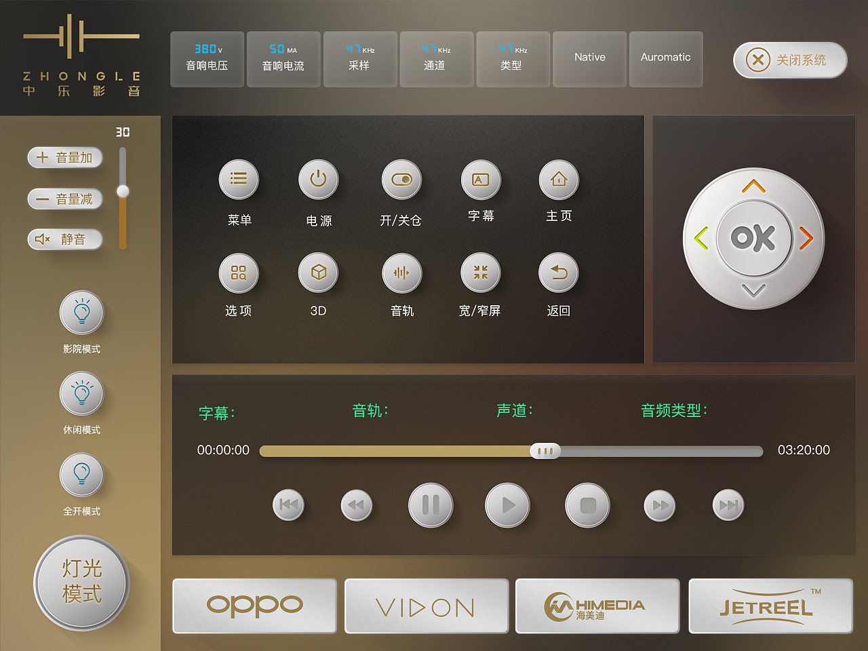Click the 关闭系统 shutdown button
The height and width of the screenshot is (651, 868).
click(790, 60)
